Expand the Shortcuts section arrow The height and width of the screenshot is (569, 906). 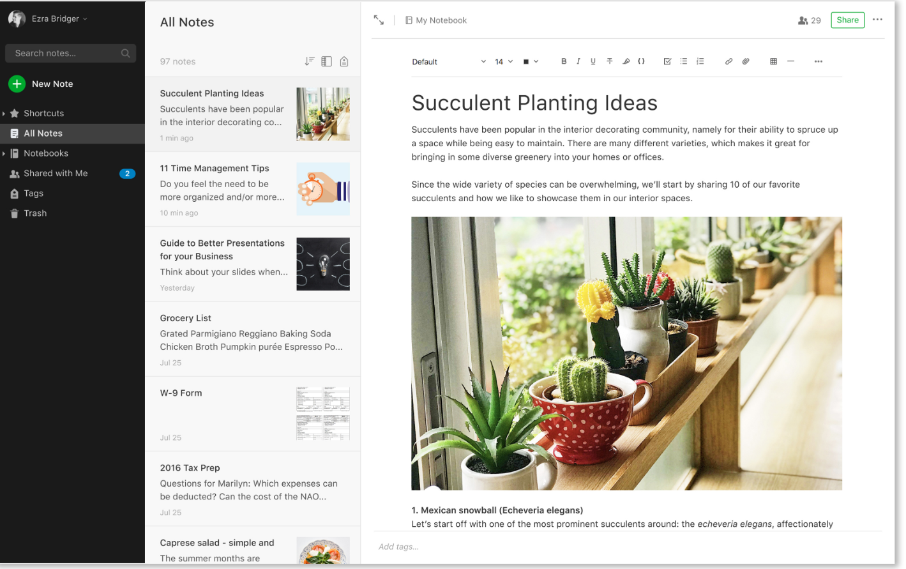point(4,114)
